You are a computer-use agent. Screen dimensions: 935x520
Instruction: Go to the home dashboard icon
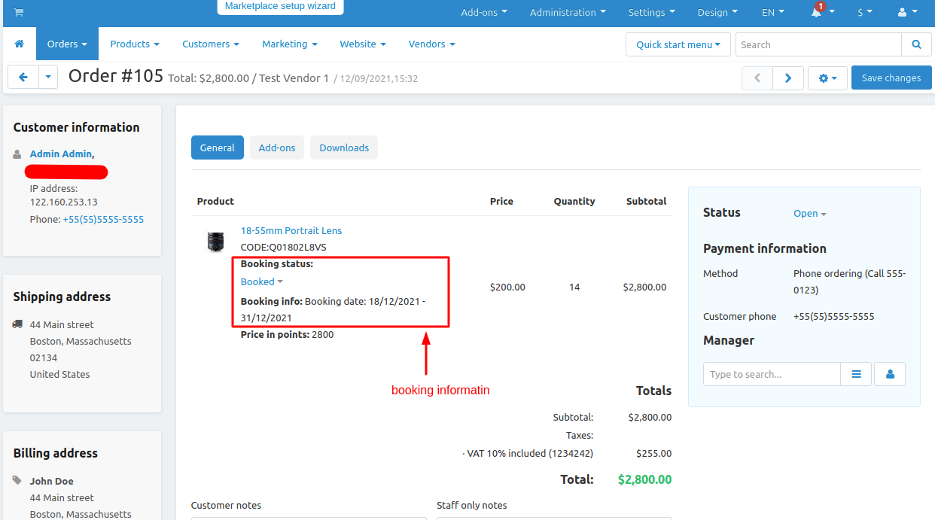tap(20, 44)
